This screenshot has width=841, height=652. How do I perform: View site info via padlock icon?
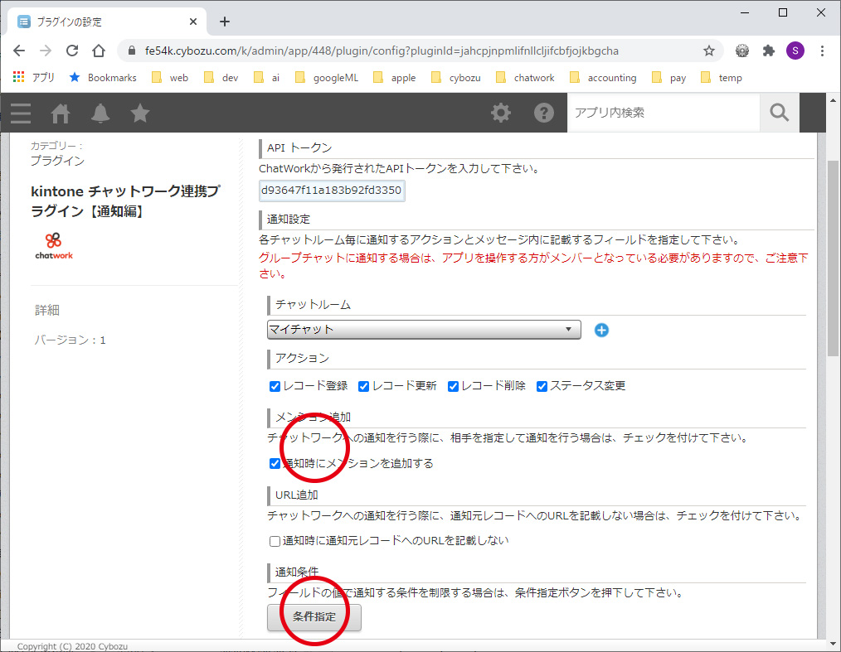coord(131,51)
